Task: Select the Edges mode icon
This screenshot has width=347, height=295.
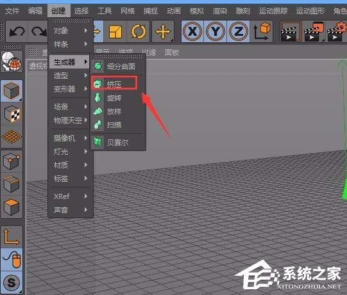Action: (12, 184)
